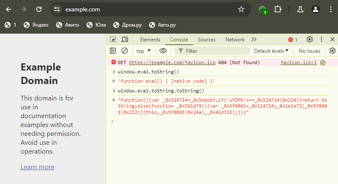
Task: Switch to the Network tab
Action: (235, 40)
